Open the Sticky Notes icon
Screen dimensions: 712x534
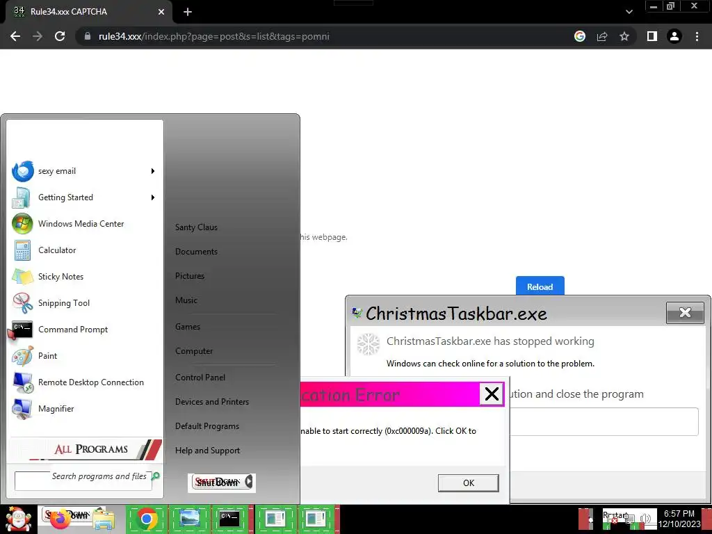point(22,277)
